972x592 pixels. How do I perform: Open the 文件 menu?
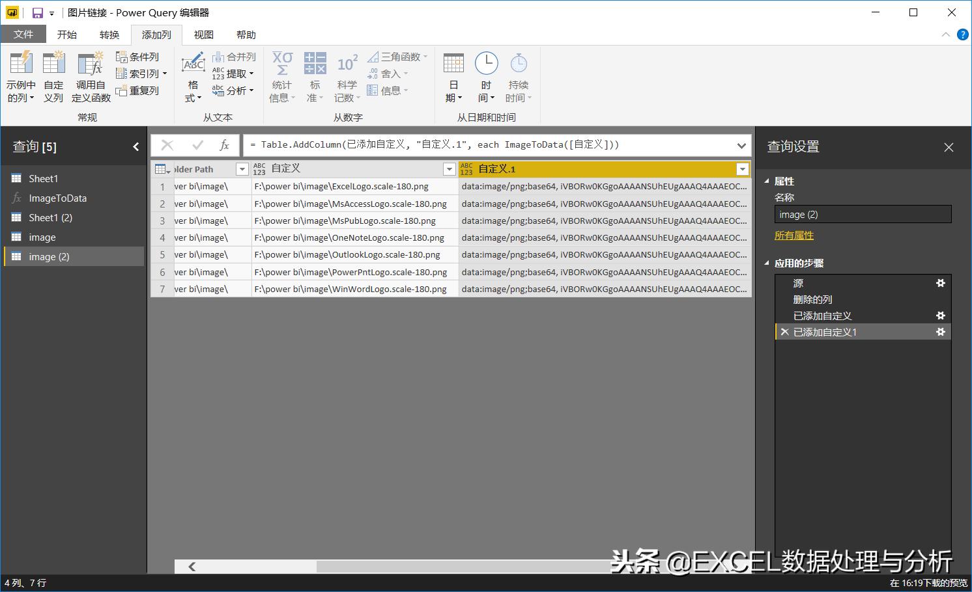23,34
